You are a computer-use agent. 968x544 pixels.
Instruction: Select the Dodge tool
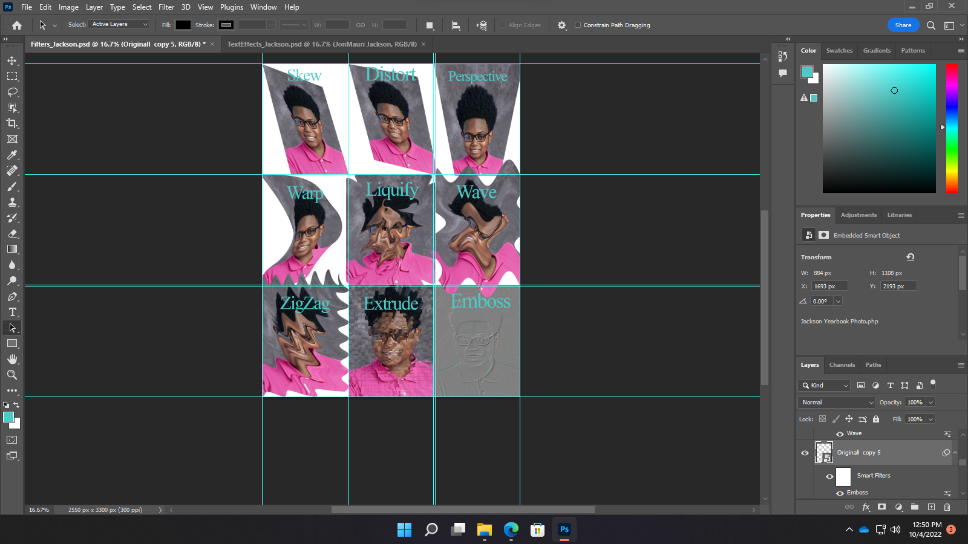(x=12, y=280)
